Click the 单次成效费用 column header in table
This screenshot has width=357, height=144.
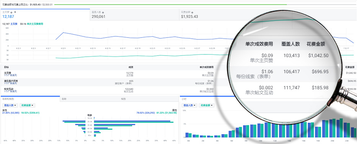pyautogui.click(x=207, y=67)
